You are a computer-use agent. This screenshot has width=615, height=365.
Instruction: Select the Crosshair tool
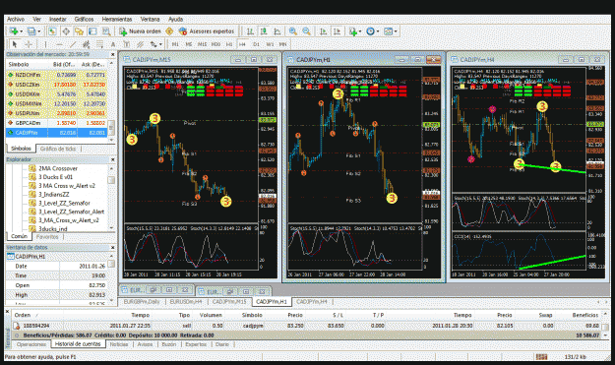pos(29,44)
